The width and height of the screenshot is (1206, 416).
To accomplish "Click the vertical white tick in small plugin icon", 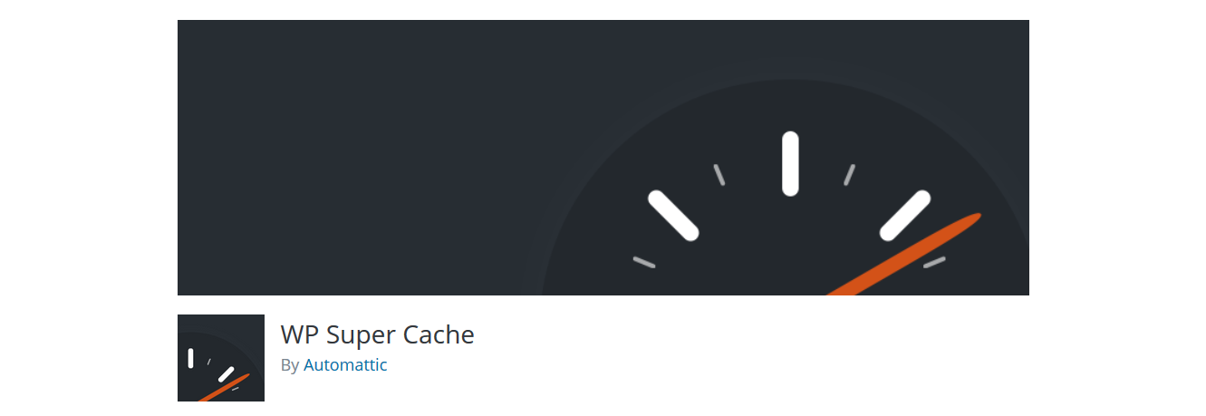I will pos(190,358).
